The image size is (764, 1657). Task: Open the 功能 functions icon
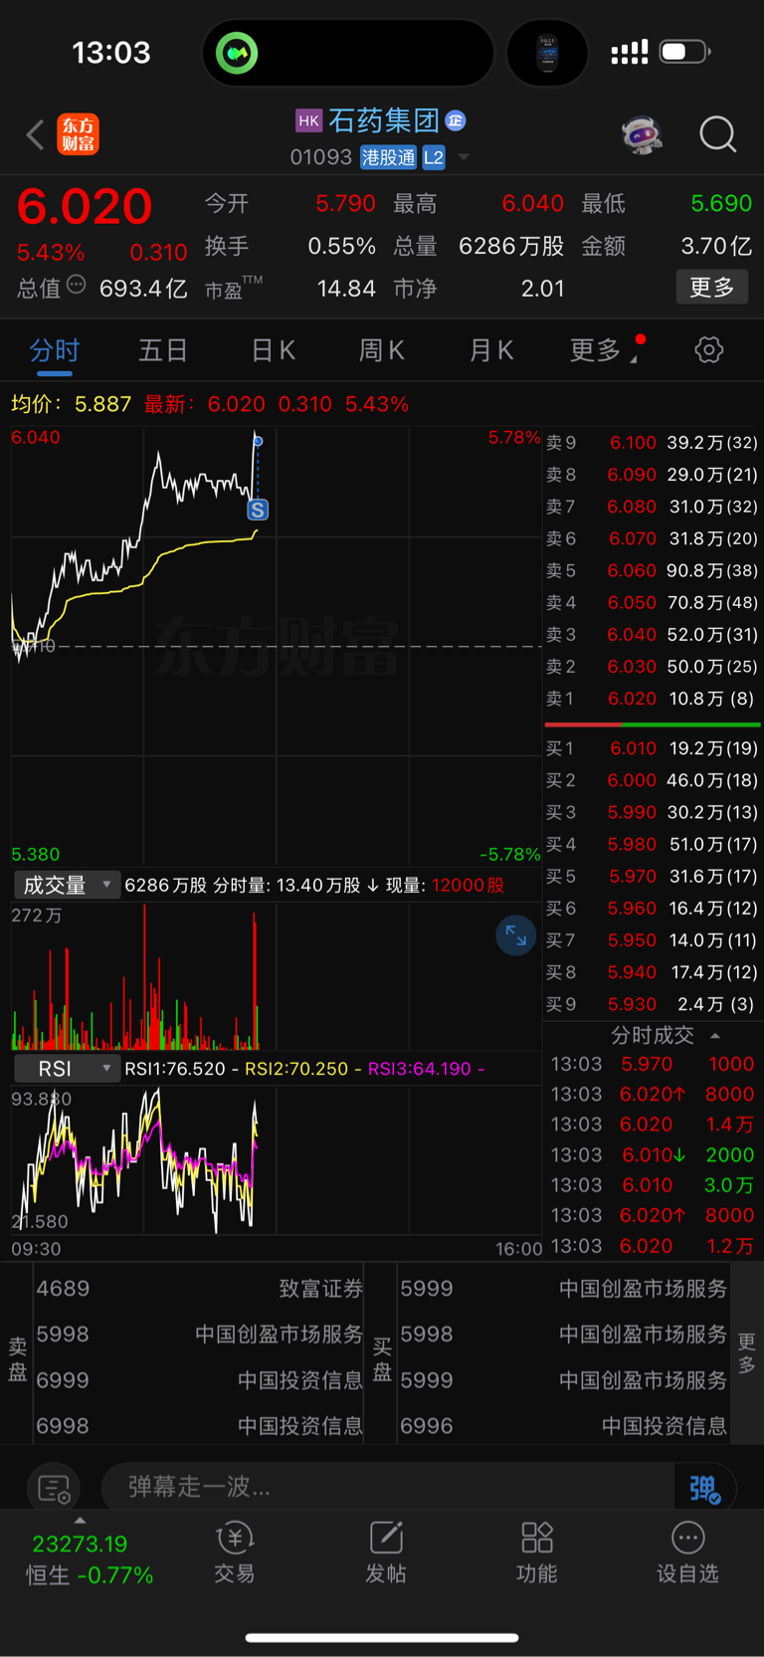point(537,1553)
